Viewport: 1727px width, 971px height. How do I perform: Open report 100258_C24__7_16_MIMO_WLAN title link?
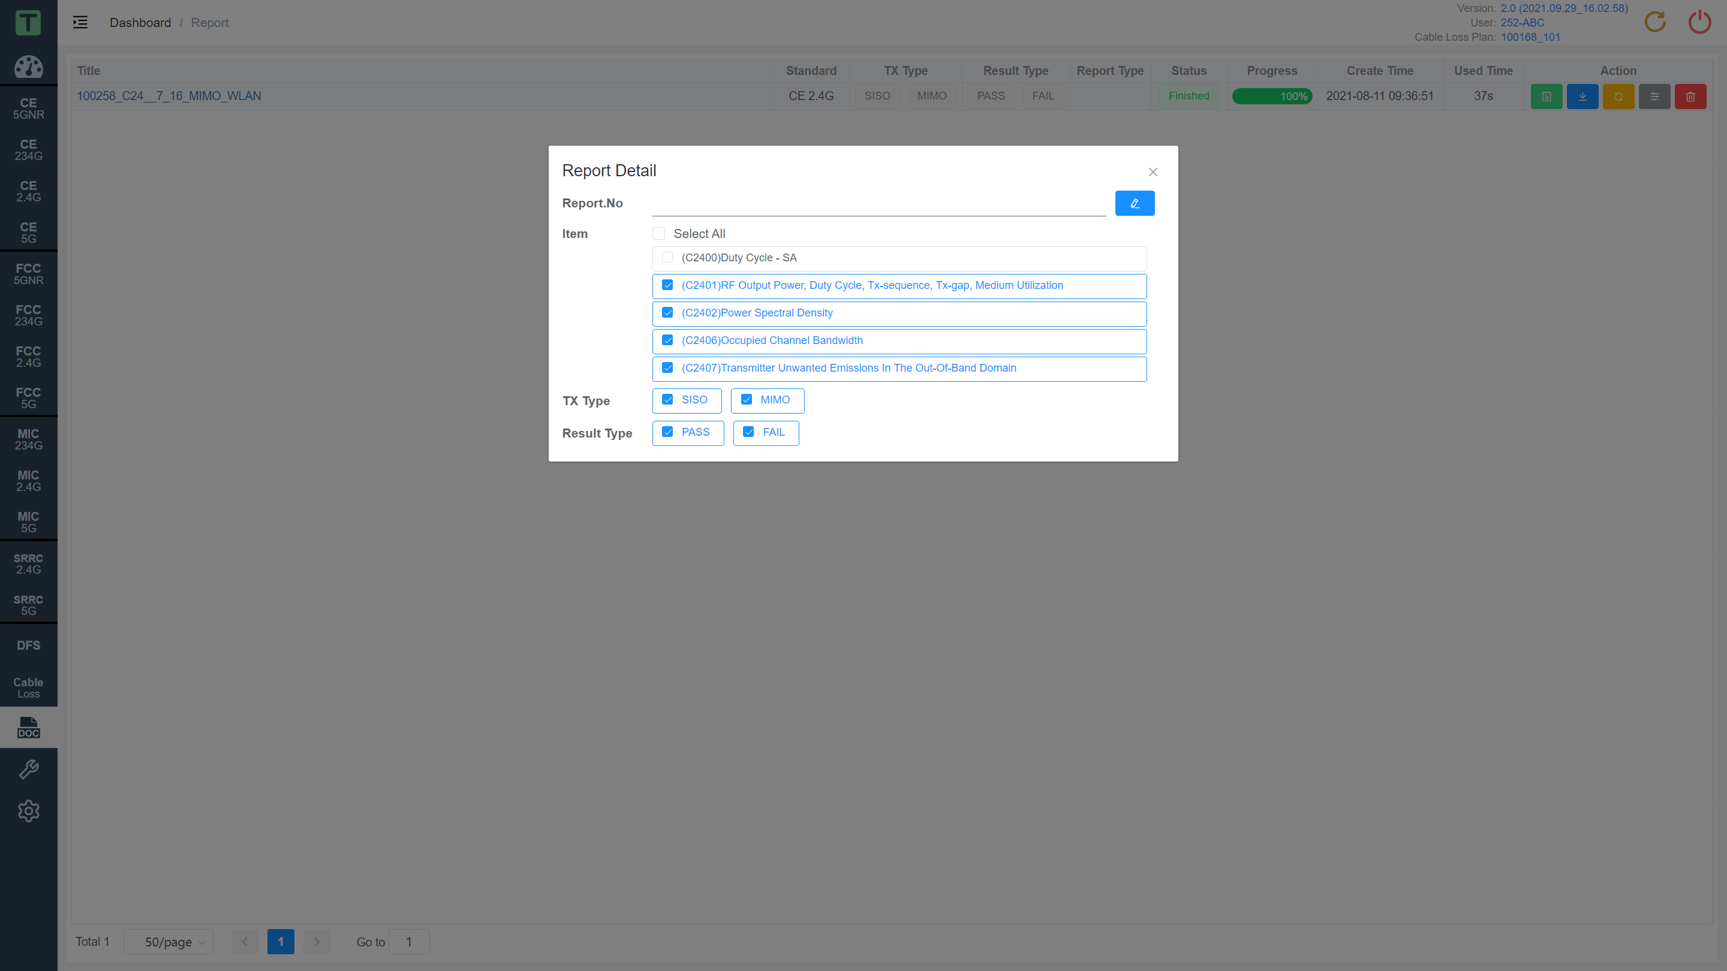(x=169, y=96)
